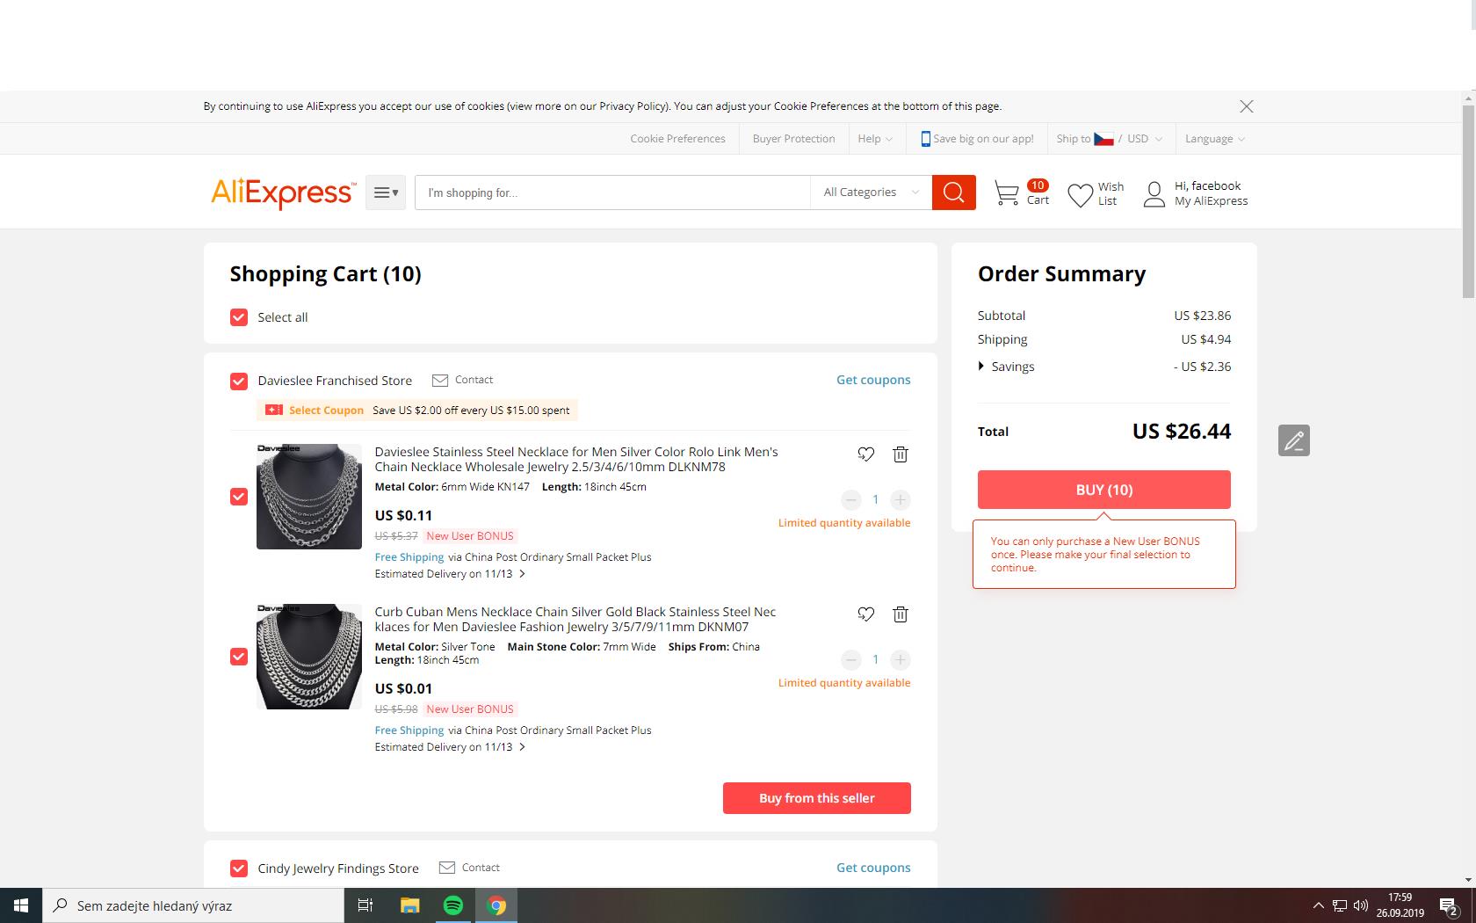
Task: Open Spotify from the Windows taskbar
Action: click(453, 905)
